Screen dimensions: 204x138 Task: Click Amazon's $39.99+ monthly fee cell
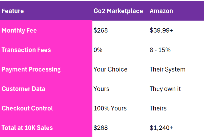(161, 31)
